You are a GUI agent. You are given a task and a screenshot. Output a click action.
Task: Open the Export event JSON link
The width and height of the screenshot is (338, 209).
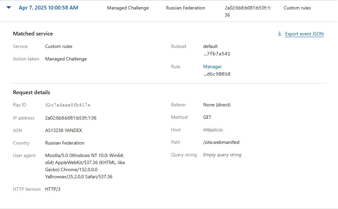click(304, 34)
